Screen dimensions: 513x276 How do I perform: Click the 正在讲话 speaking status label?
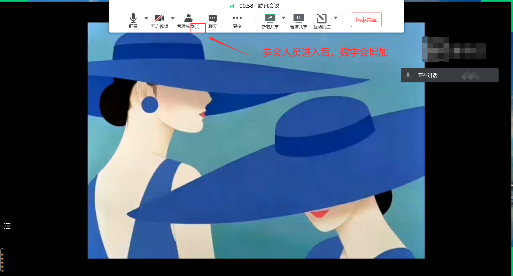(428, 75)
